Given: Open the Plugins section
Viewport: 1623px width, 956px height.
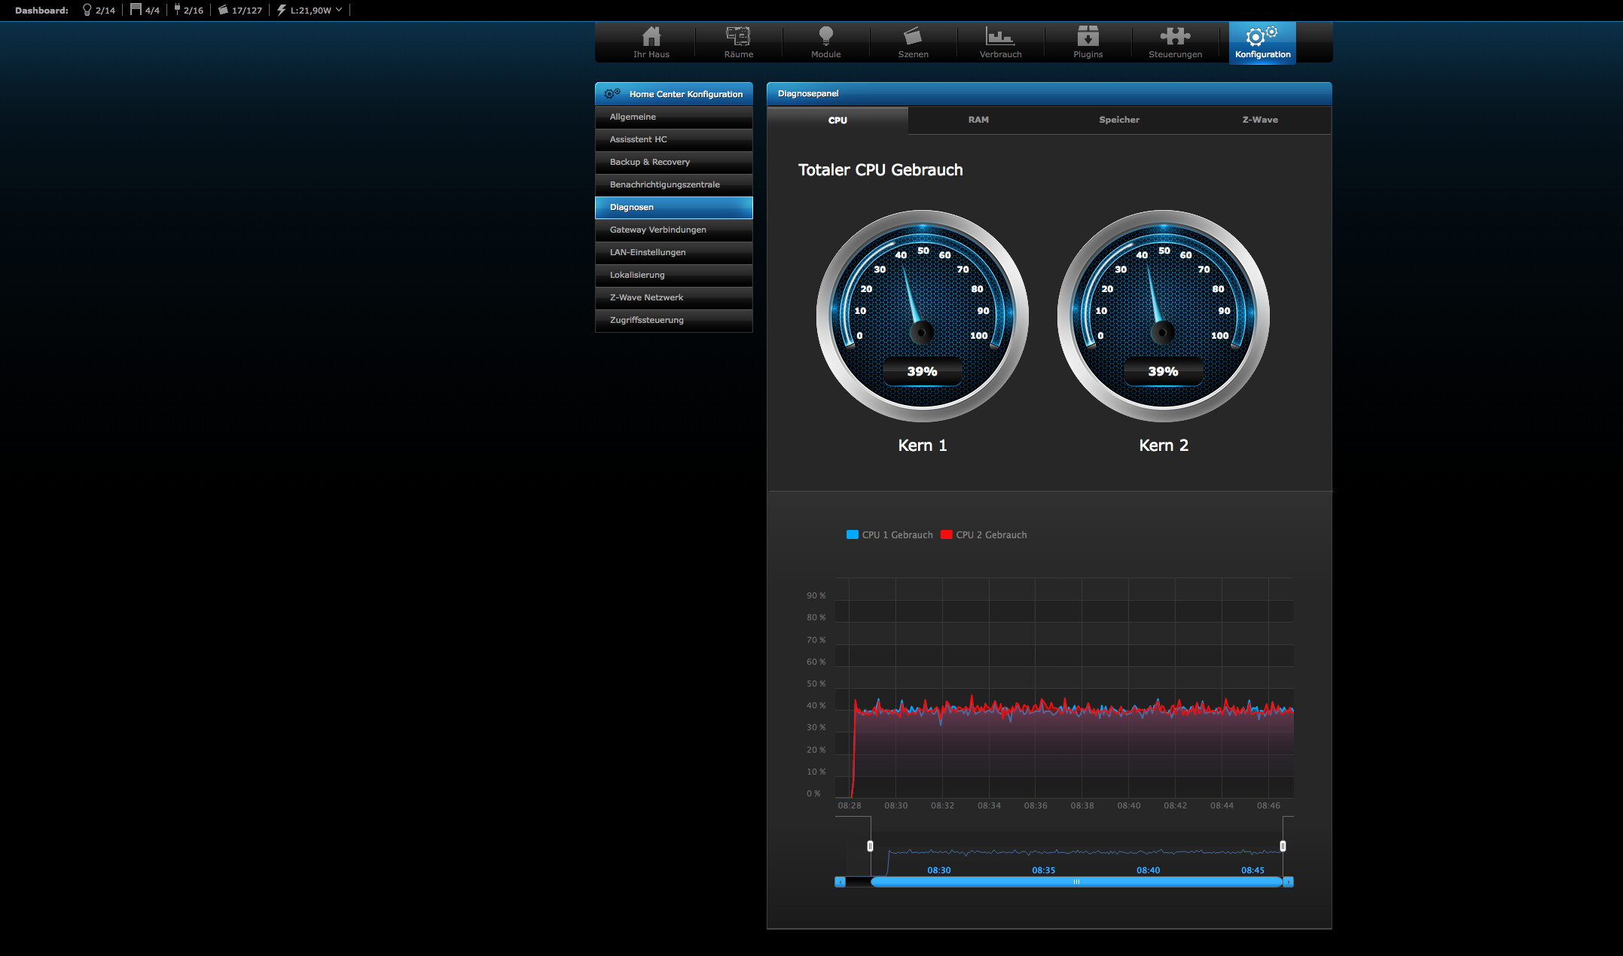Looking at the screenshot, I should point(1088,41).
